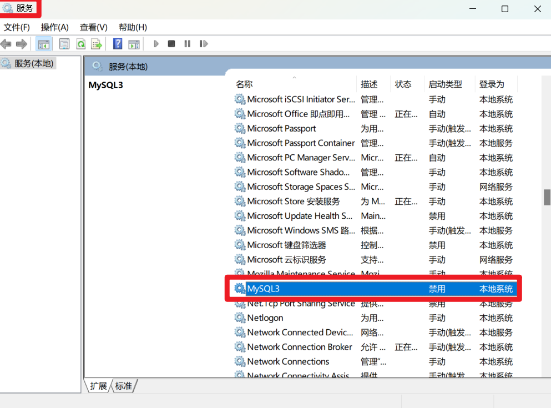This screenshot has height=408, width=551.
Task: Sort by the 登录为 column header
Action: pos(492,84)
